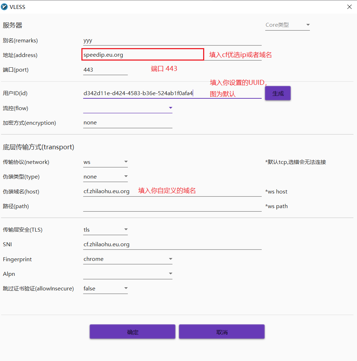This screenshot has height=361, width=357.
Task: Open the 伪装类型(type) dropdown
Action: tap(105, 177)
